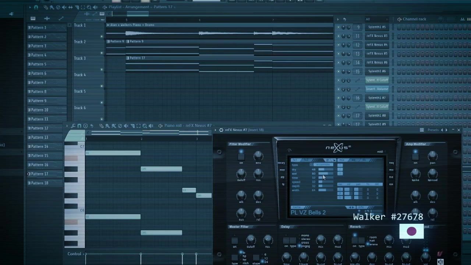Open the Channel rack All filter dropdown
471x265 pixels.
[x=376, y=19]
